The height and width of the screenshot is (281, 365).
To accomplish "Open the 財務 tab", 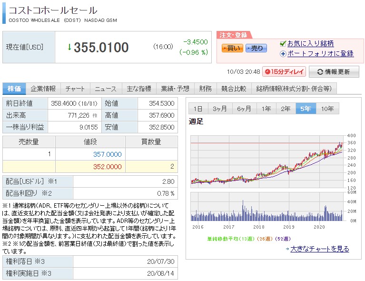I will click(205, 89).
